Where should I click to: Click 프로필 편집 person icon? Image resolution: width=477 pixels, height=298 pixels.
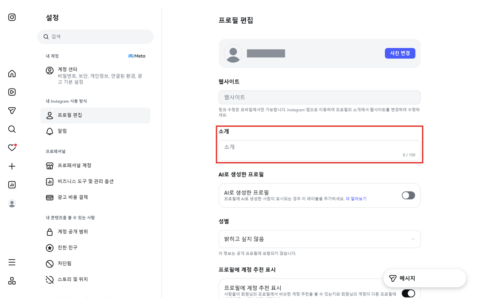tap(50, 116)
